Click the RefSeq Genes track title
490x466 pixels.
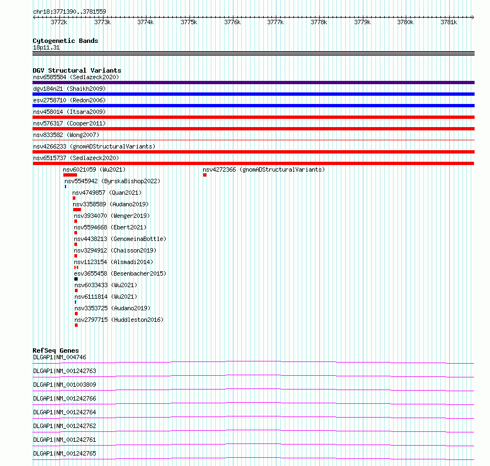pyautogui.click(x=56, y=350)
